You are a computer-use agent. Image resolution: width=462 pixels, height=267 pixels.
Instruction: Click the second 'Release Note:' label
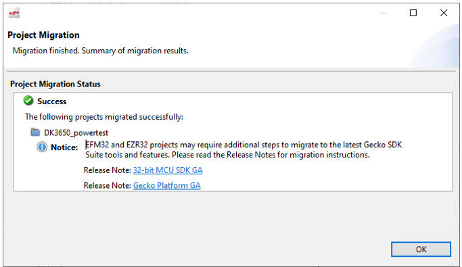pos(108,185)
